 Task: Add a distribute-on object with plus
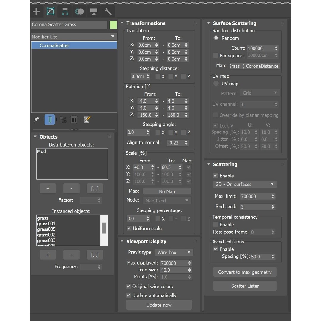click(48, 188)
